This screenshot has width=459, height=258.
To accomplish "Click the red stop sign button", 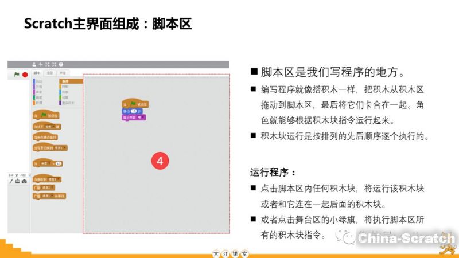I will [x=25, y=75].
